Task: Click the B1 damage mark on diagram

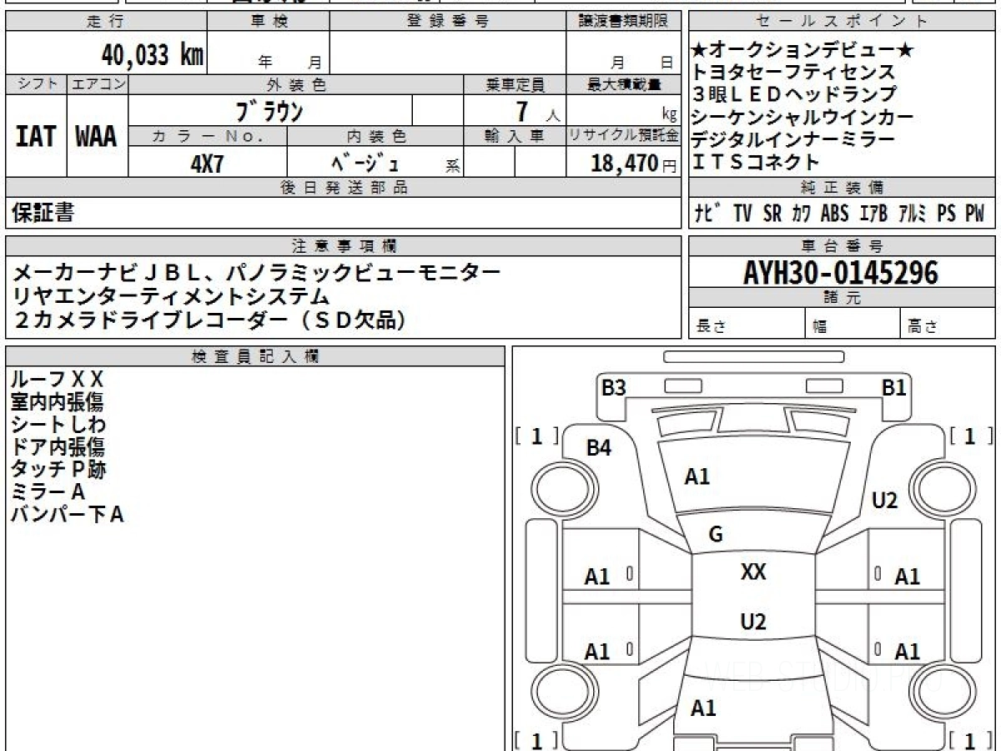Action: pos(894,387)
